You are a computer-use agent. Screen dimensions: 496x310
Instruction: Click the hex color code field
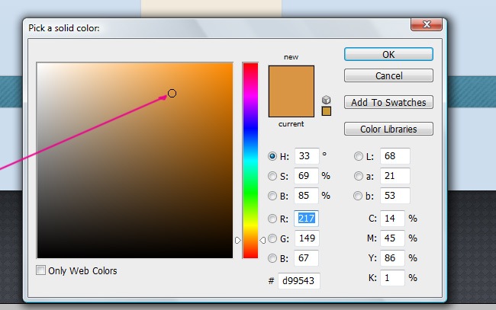[298, 281]
